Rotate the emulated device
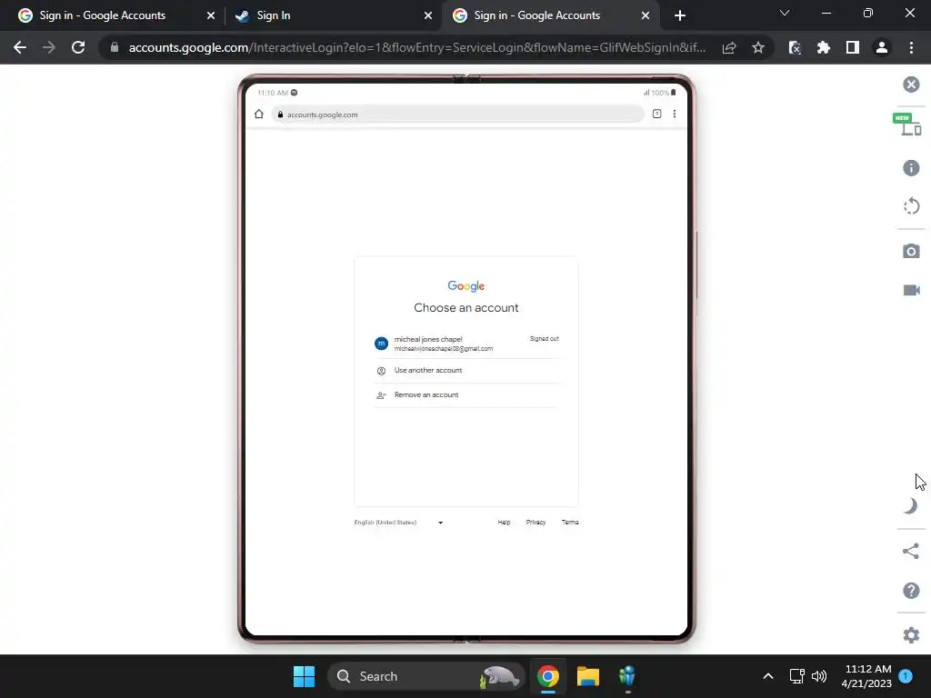This screenshot has width=931, height=698. pos(911,206)
